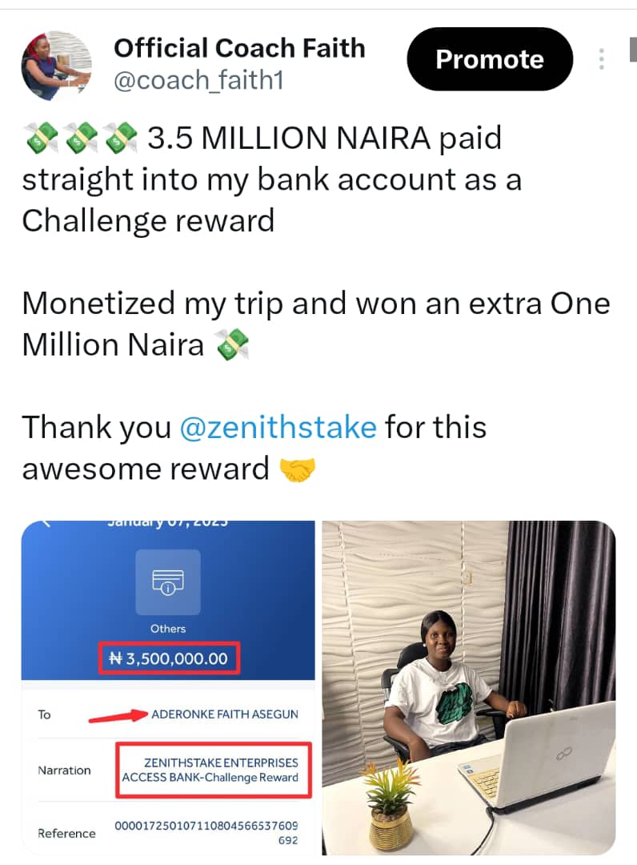
Task: Tap the back arrow in the receipt
Action: [46, 525]
